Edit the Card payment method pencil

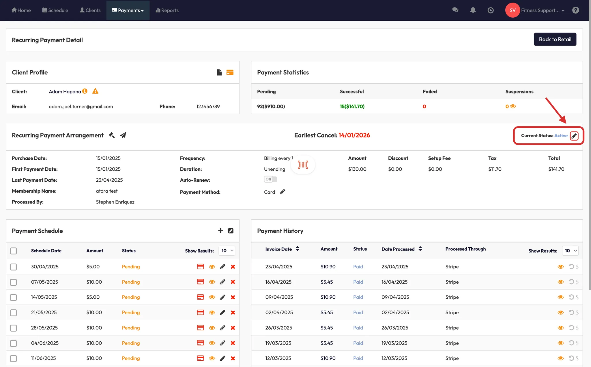coord(283,192)
